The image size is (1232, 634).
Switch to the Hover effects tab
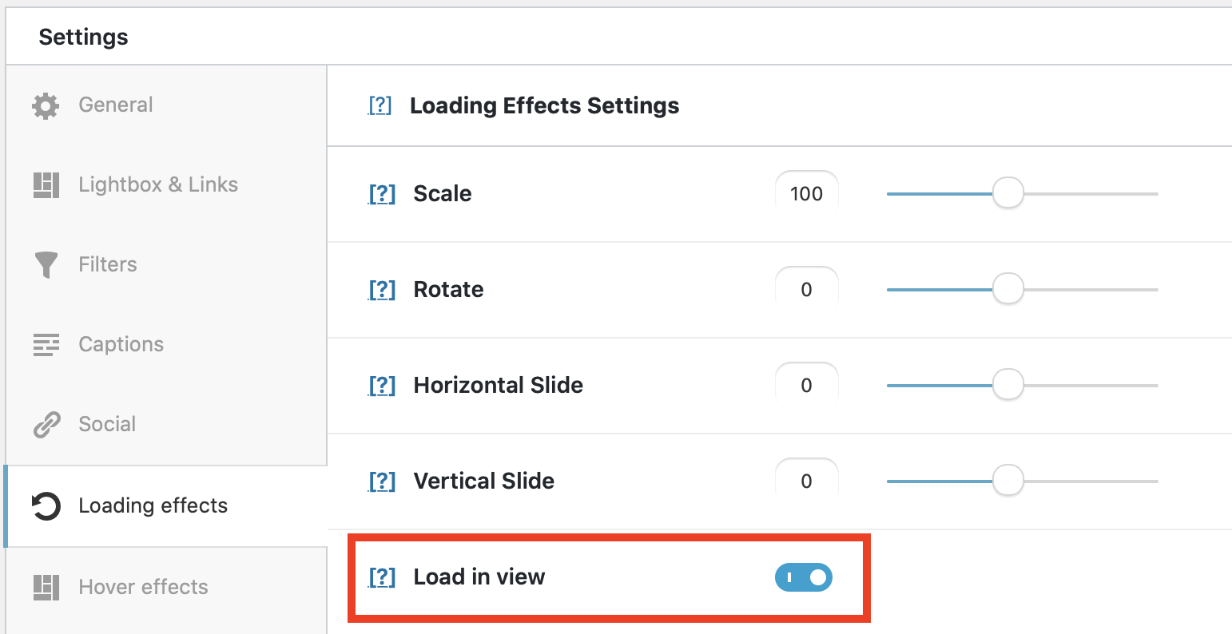(142, 587)
